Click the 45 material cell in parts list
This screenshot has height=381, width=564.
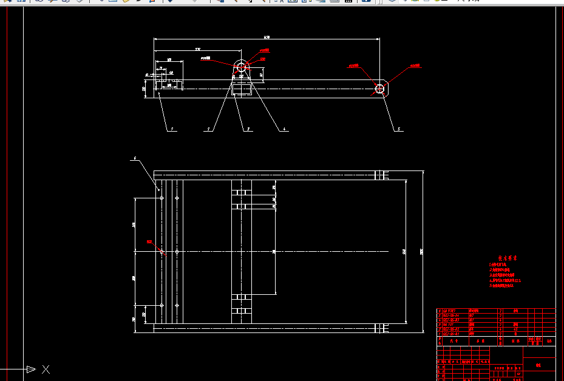tap(515, 329)
